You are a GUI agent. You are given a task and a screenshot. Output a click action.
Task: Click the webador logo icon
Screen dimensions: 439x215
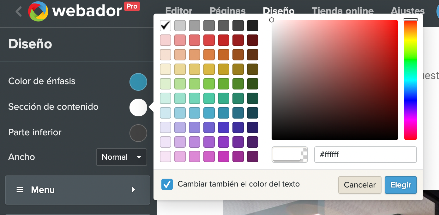point(38,12)
